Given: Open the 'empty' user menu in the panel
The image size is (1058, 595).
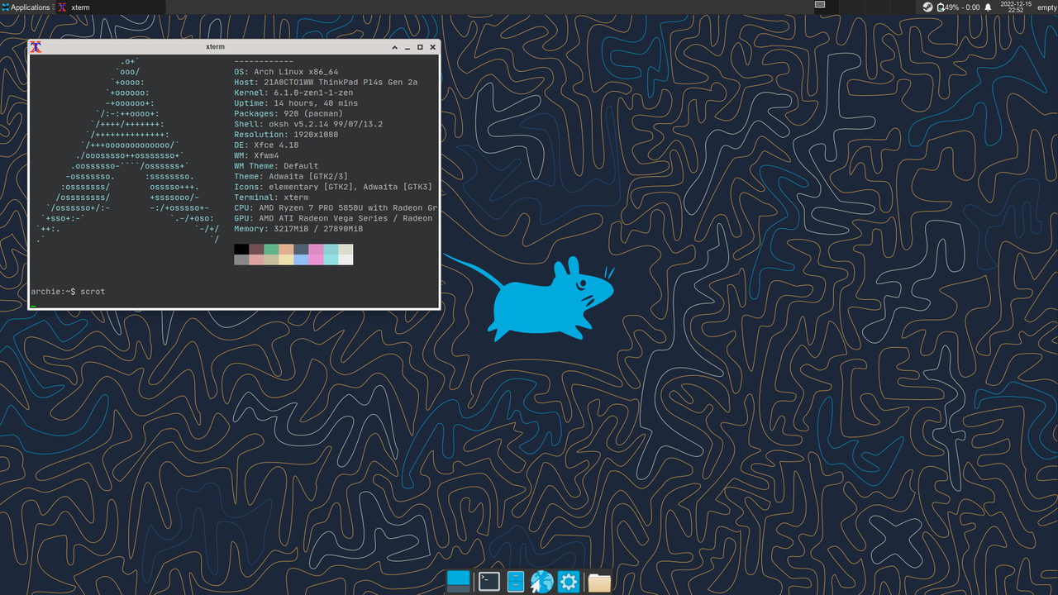Looking at the screenshot, I should coord(1046,7).
